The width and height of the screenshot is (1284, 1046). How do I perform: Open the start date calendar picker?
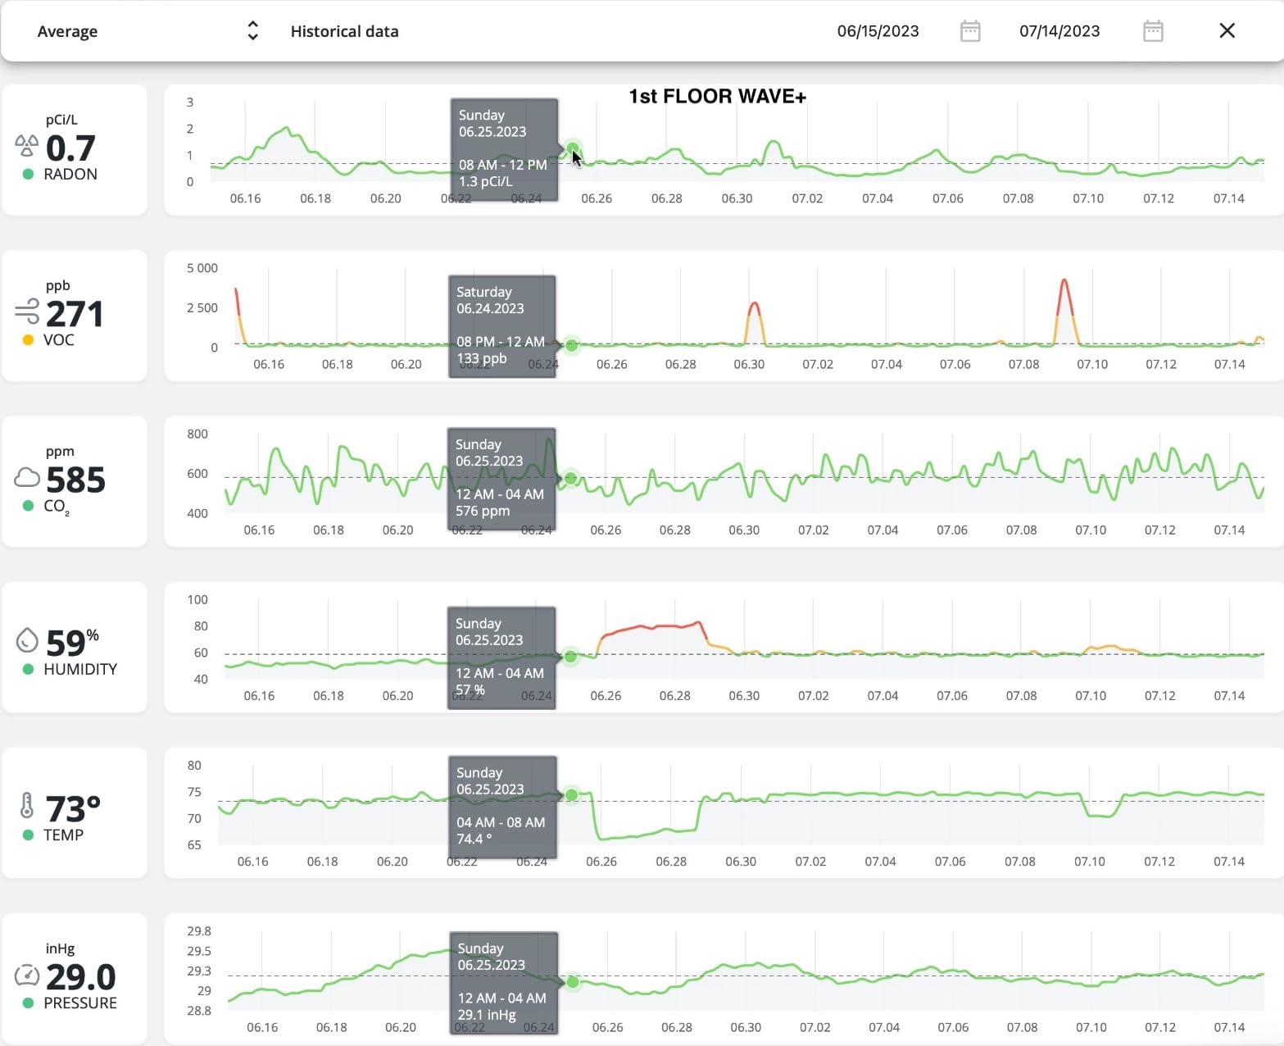click(x=970, y=31)
